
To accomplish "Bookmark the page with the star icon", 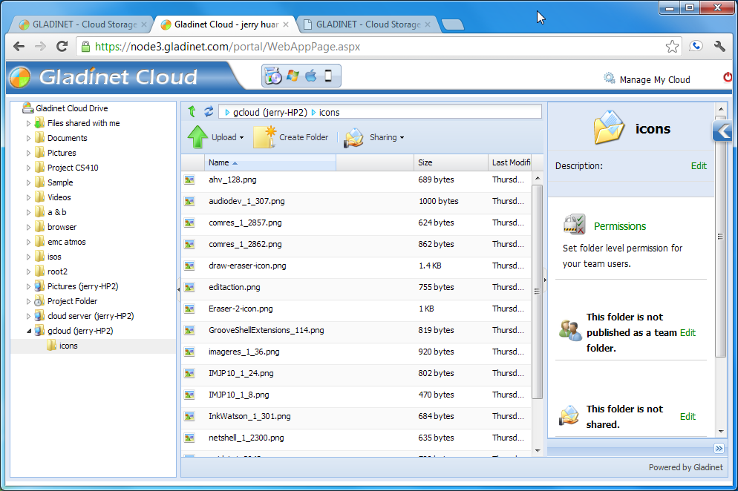I will pyautogui.click(x=672, y=47).
